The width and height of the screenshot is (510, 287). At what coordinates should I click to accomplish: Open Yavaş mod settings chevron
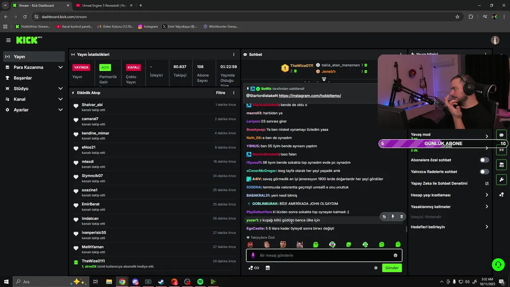[x=486, y=136]
